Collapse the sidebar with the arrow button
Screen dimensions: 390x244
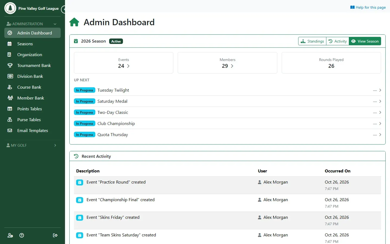click(63, 9)
